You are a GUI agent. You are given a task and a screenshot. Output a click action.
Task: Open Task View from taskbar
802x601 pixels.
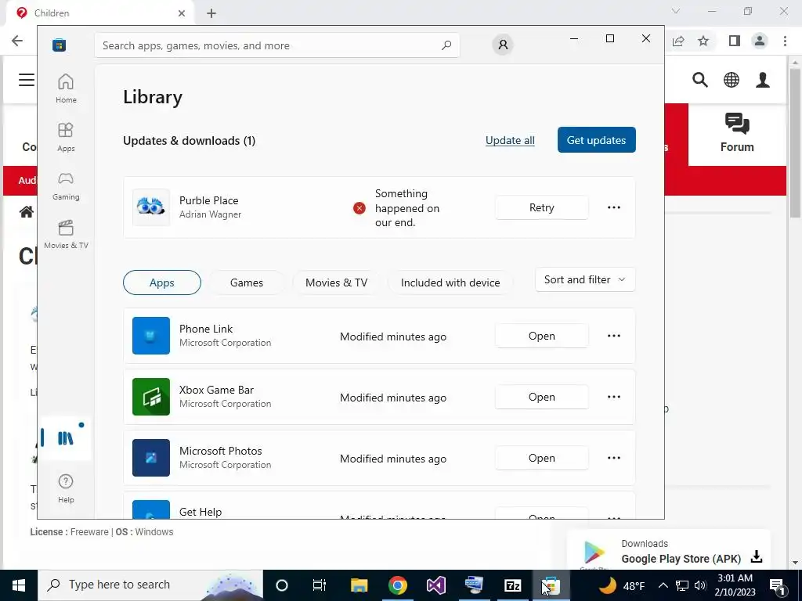click(320, 585)
